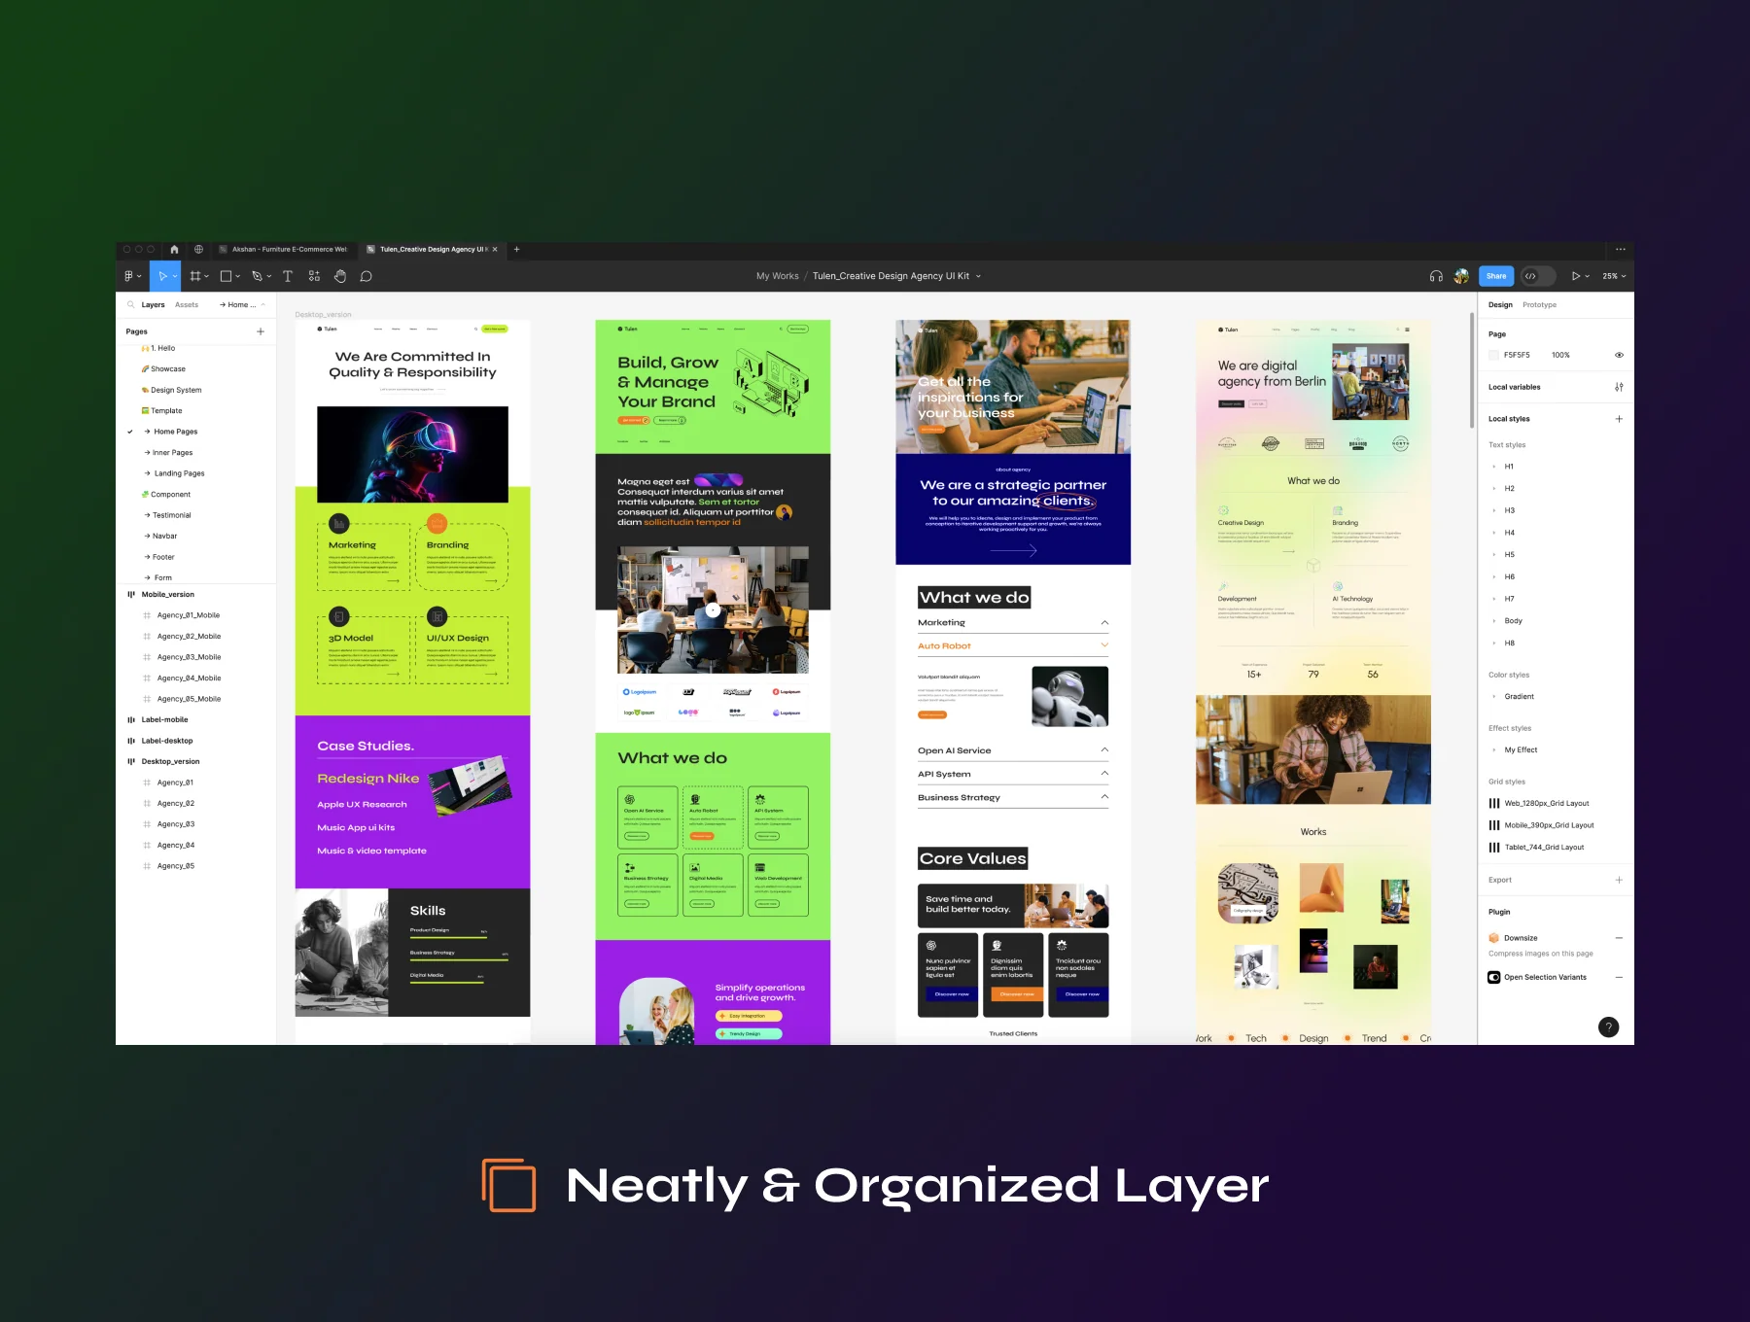Expand the Body text style

1494,620
